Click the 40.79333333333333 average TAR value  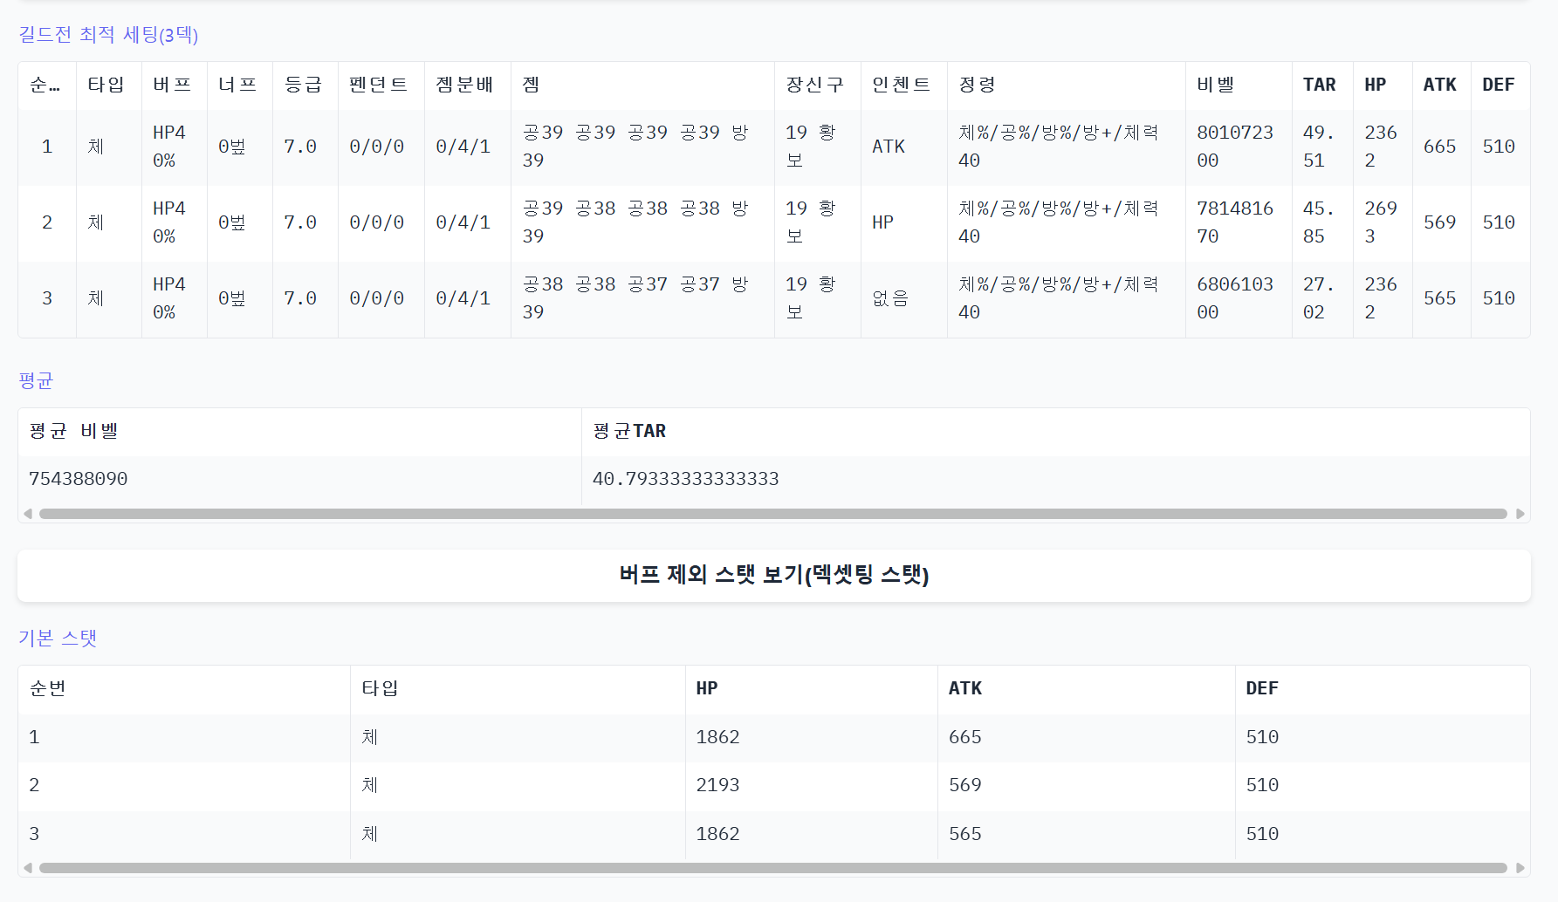[x=685, y=479]
